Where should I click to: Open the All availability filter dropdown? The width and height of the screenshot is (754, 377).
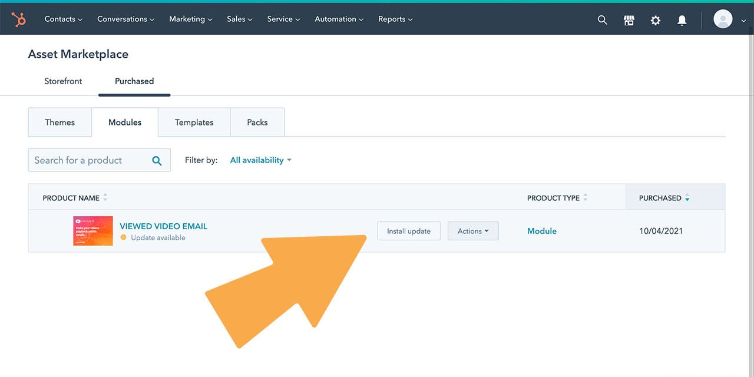point(261,160)
